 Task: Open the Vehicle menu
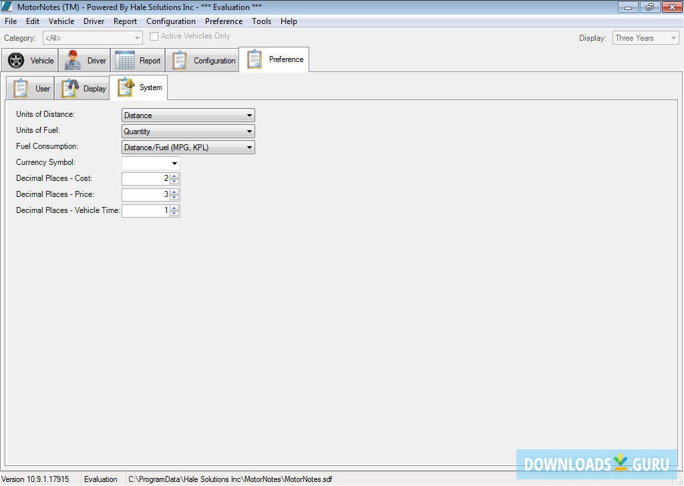pos(61,21)
